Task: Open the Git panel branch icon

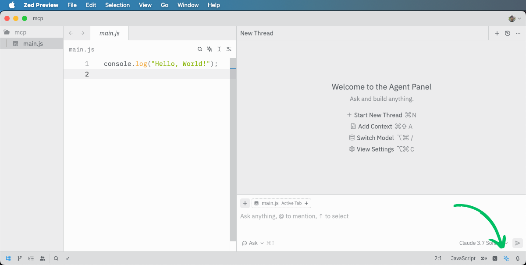Action: 20,258
